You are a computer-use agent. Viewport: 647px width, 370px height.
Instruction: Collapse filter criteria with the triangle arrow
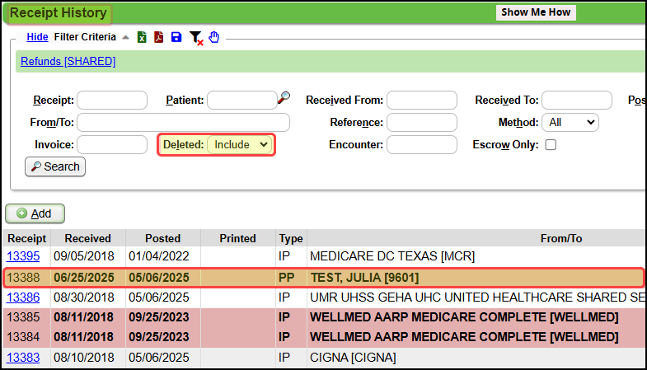(x=125, y=37)
